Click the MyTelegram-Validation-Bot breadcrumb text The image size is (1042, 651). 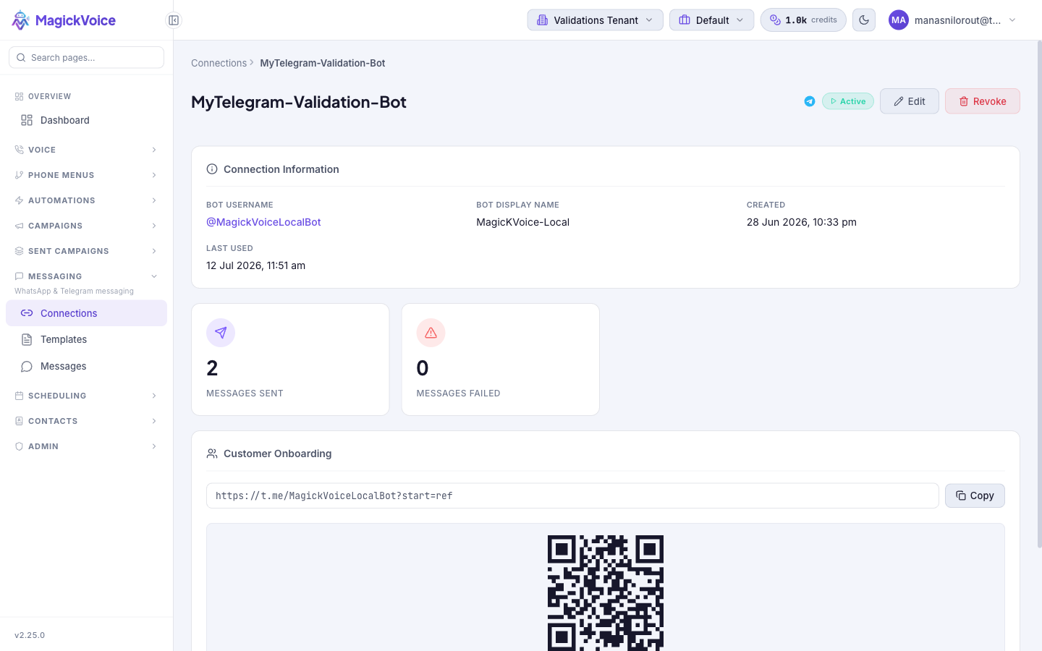click(323, 63)
